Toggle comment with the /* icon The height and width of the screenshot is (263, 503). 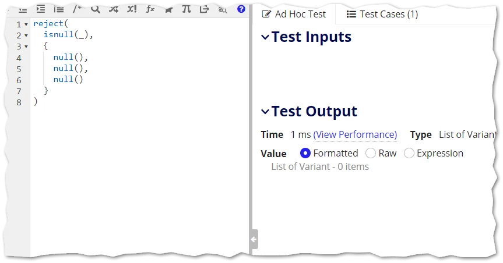[77, 9]
